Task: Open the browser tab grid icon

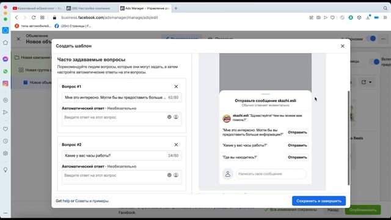Action: click(42, 18)
